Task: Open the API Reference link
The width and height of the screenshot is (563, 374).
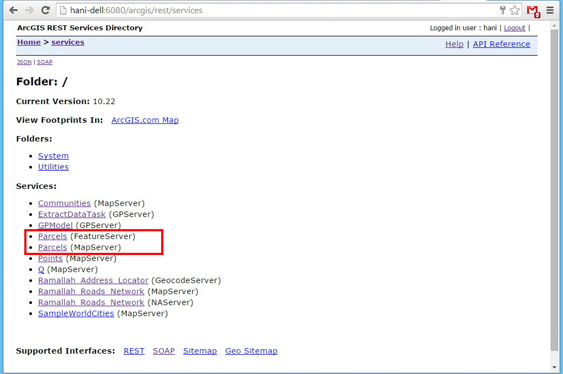Action: click(x=501, y=44)
